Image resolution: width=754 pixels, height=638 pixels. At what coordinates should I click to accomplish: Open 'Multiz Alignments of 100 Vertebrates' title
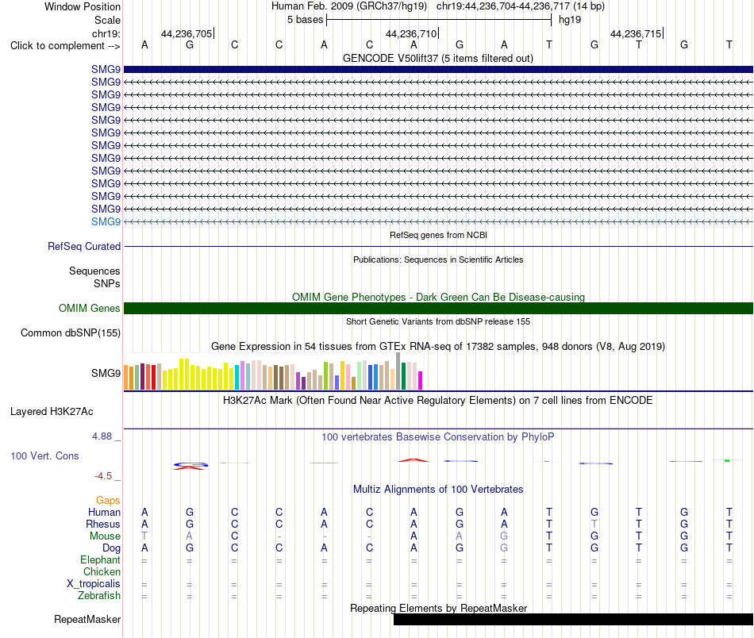pyautogui.click(x=438, y=489)
